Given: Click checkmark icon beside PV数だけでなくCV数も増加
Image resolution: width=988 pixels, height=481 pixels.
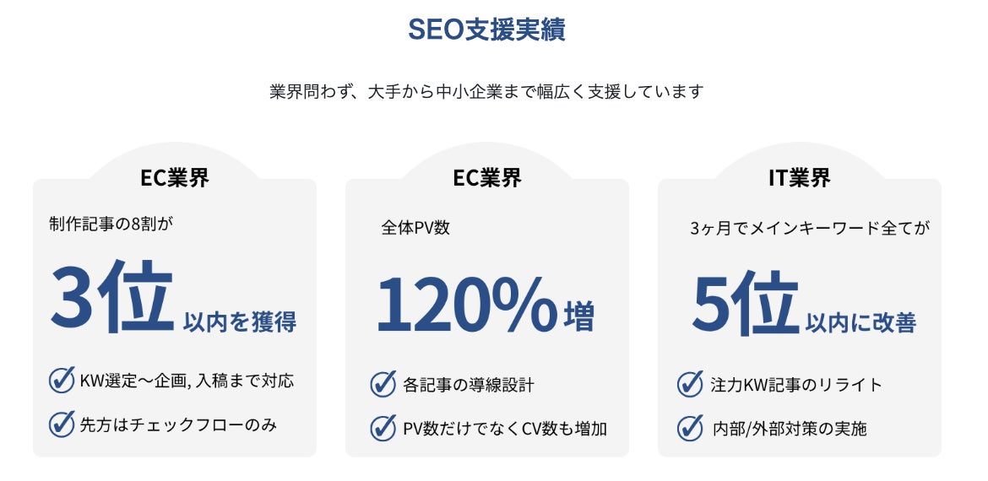Looking at the screenshot, I should coord(383,428).
